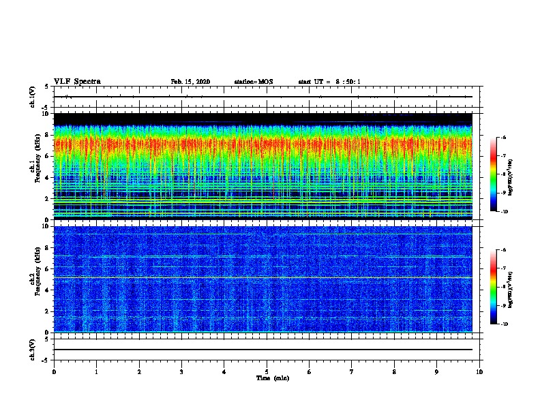This screenshot has width=540, height=417.
Task: Click the ch.3(V) axis '5' tick label
Action: pos(47,339)
